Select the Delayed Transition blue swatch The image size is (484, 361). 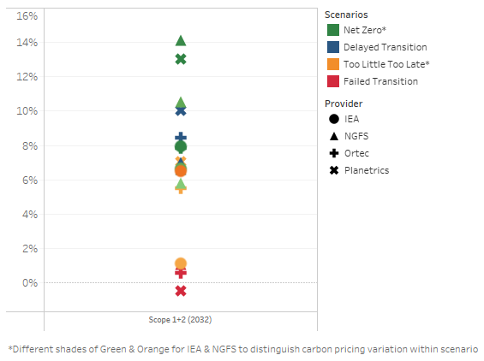click(333, 47)
